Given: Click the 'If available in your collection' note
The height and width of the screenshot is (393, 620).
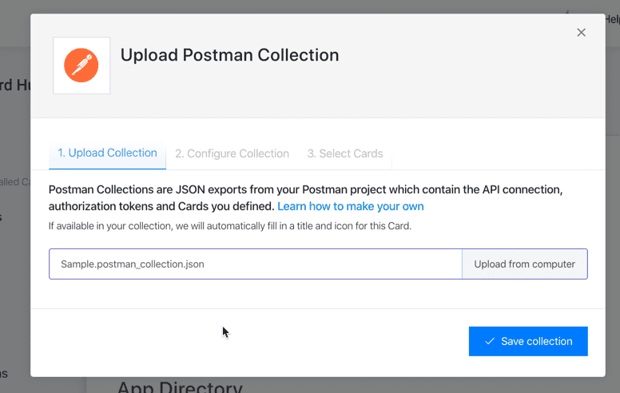Looking at the screenshot, I should click(230, 226).
